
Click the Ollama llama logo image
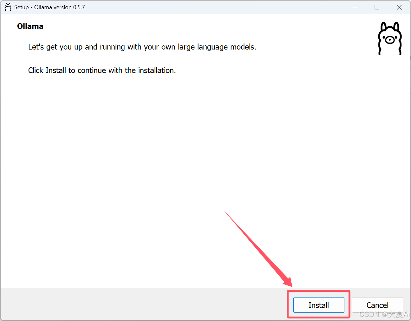click(x=390, y=38)
